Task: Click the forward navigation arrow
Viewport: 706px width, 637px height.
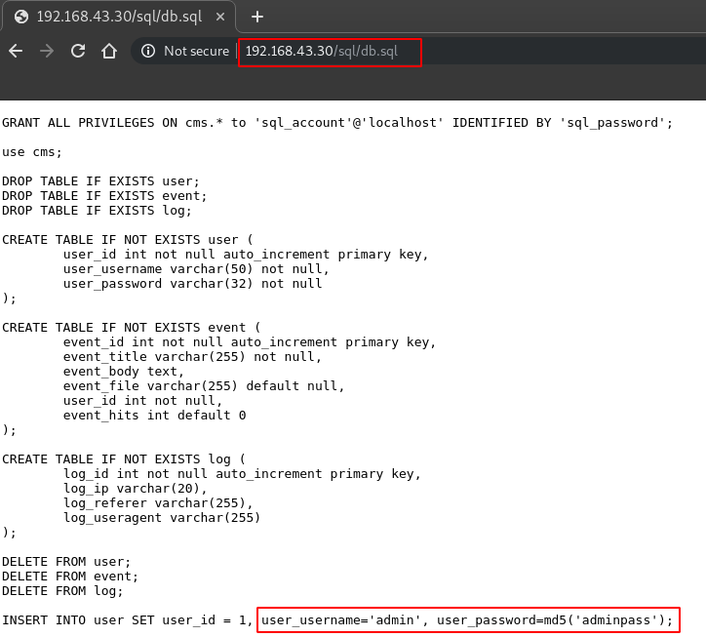Action: tap(47, 51)
